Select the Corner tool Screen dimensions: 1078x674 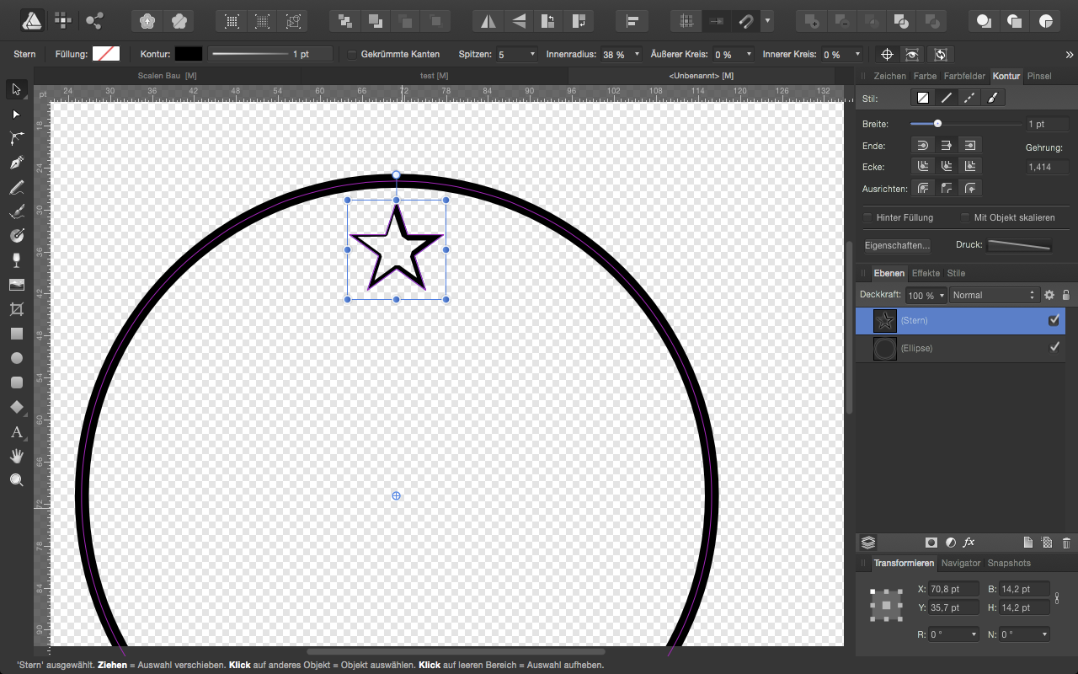(16, 138)
